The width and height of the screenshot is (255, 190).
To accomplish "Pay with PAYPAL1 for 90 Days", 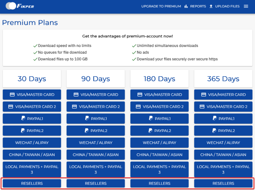I will coord(96,119).
